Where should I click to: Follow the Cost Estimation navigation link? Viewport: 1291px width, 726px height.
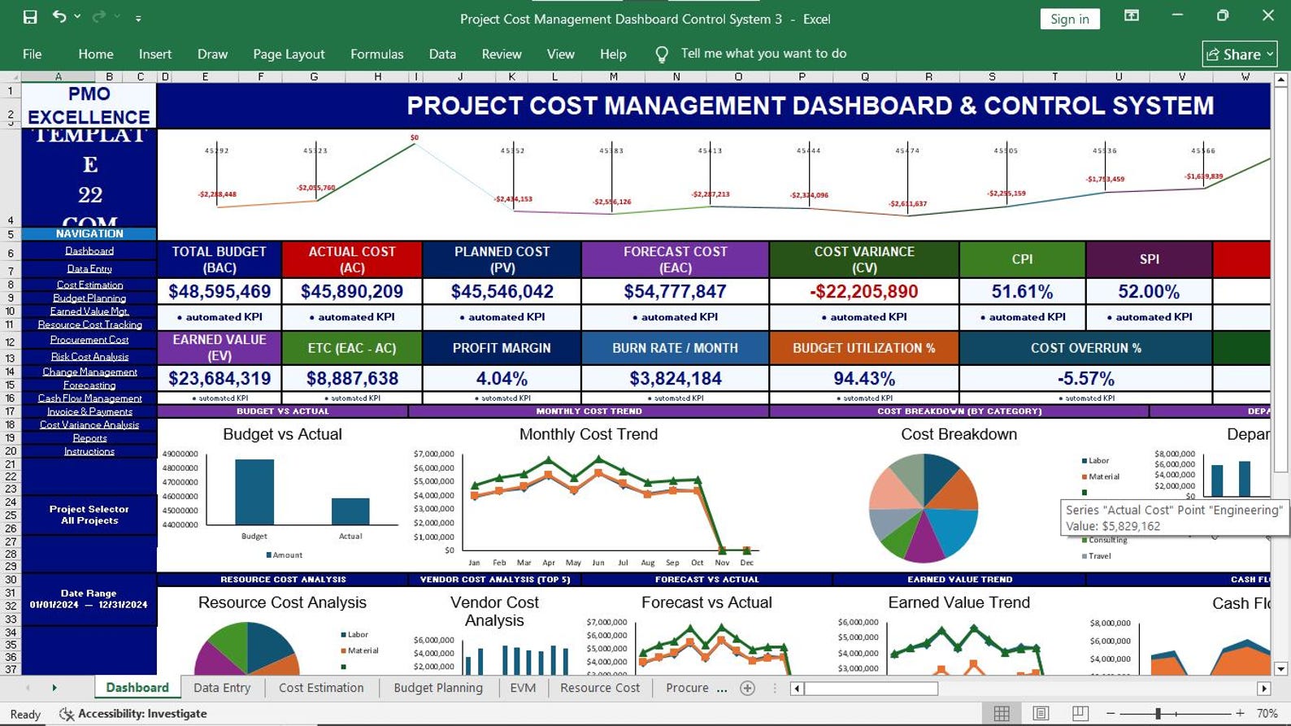[89, 285]
